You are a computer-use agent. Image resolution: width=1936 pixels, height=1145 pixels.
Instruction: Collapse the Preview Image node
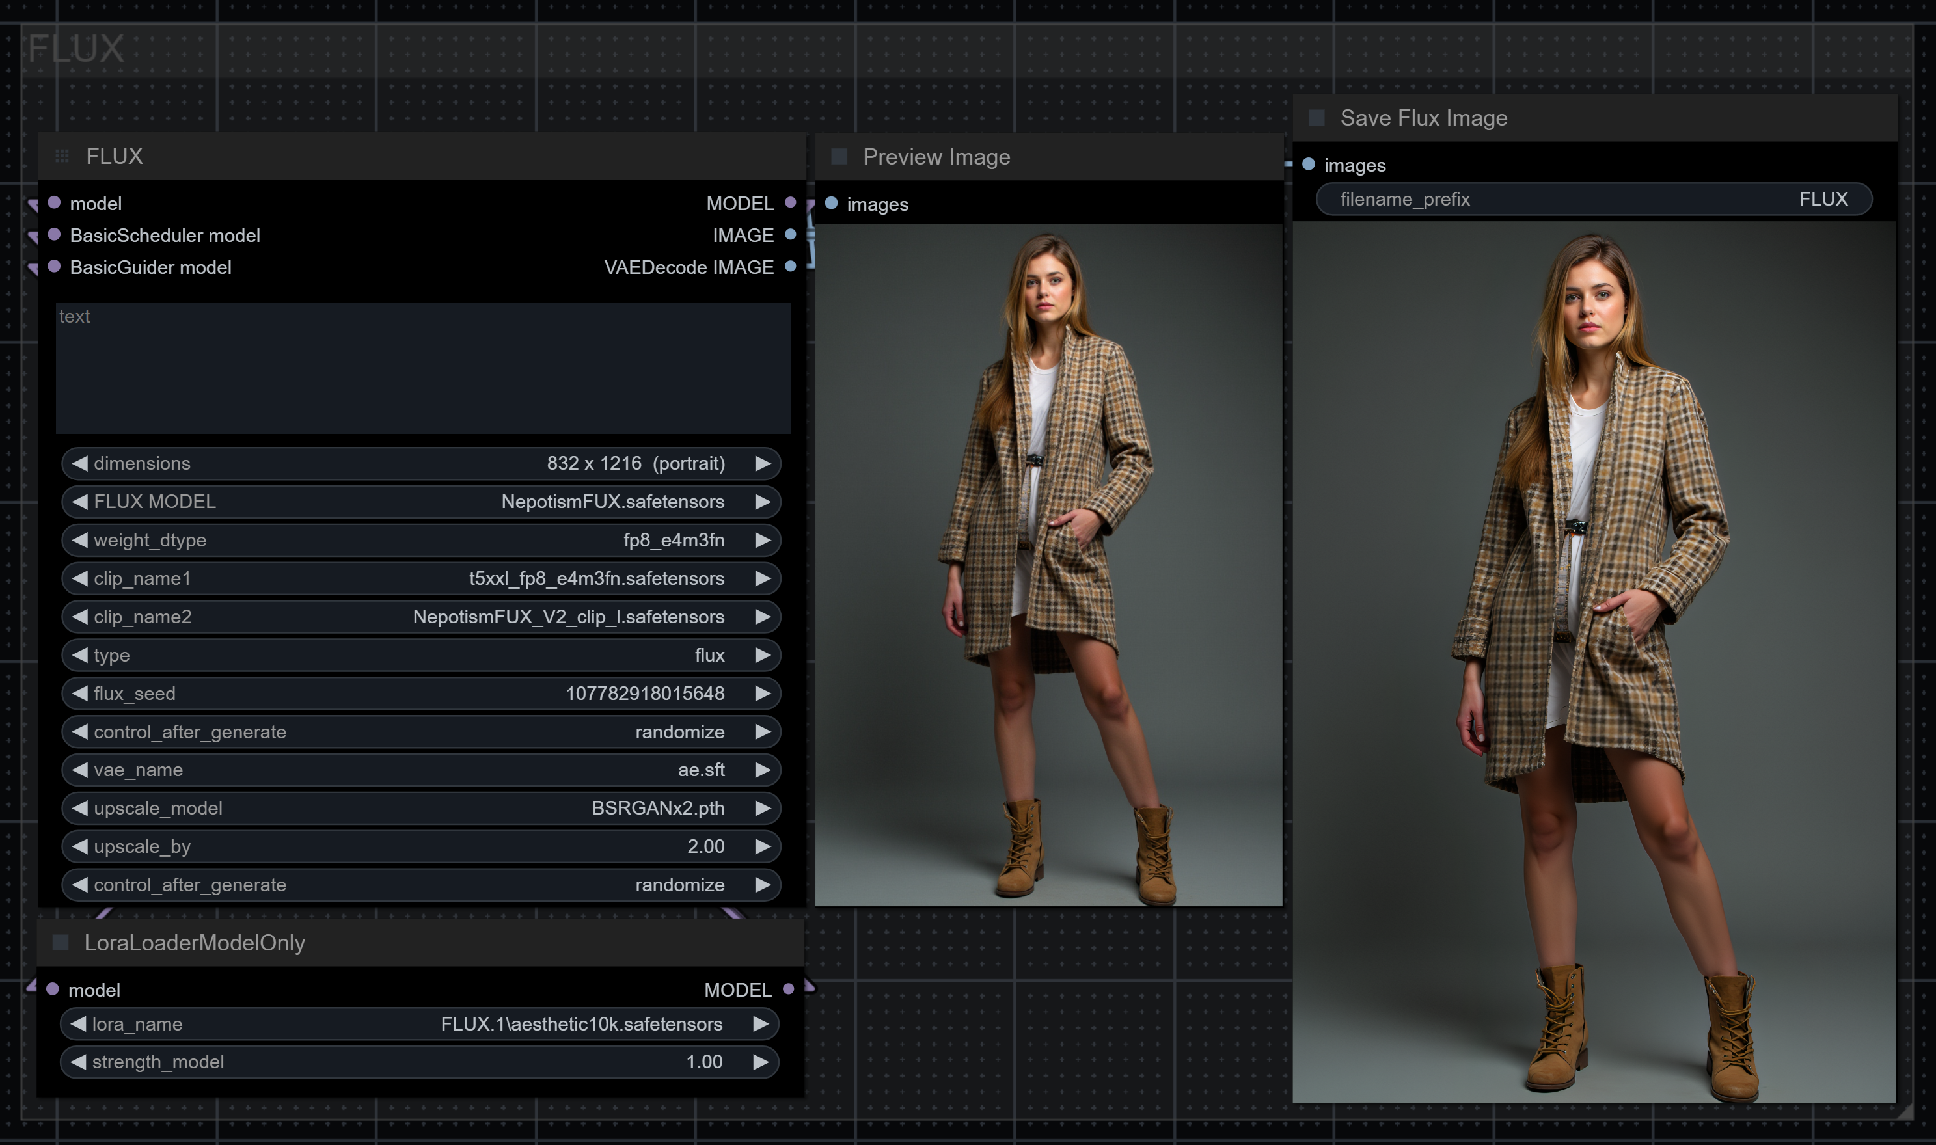point(839,157)
